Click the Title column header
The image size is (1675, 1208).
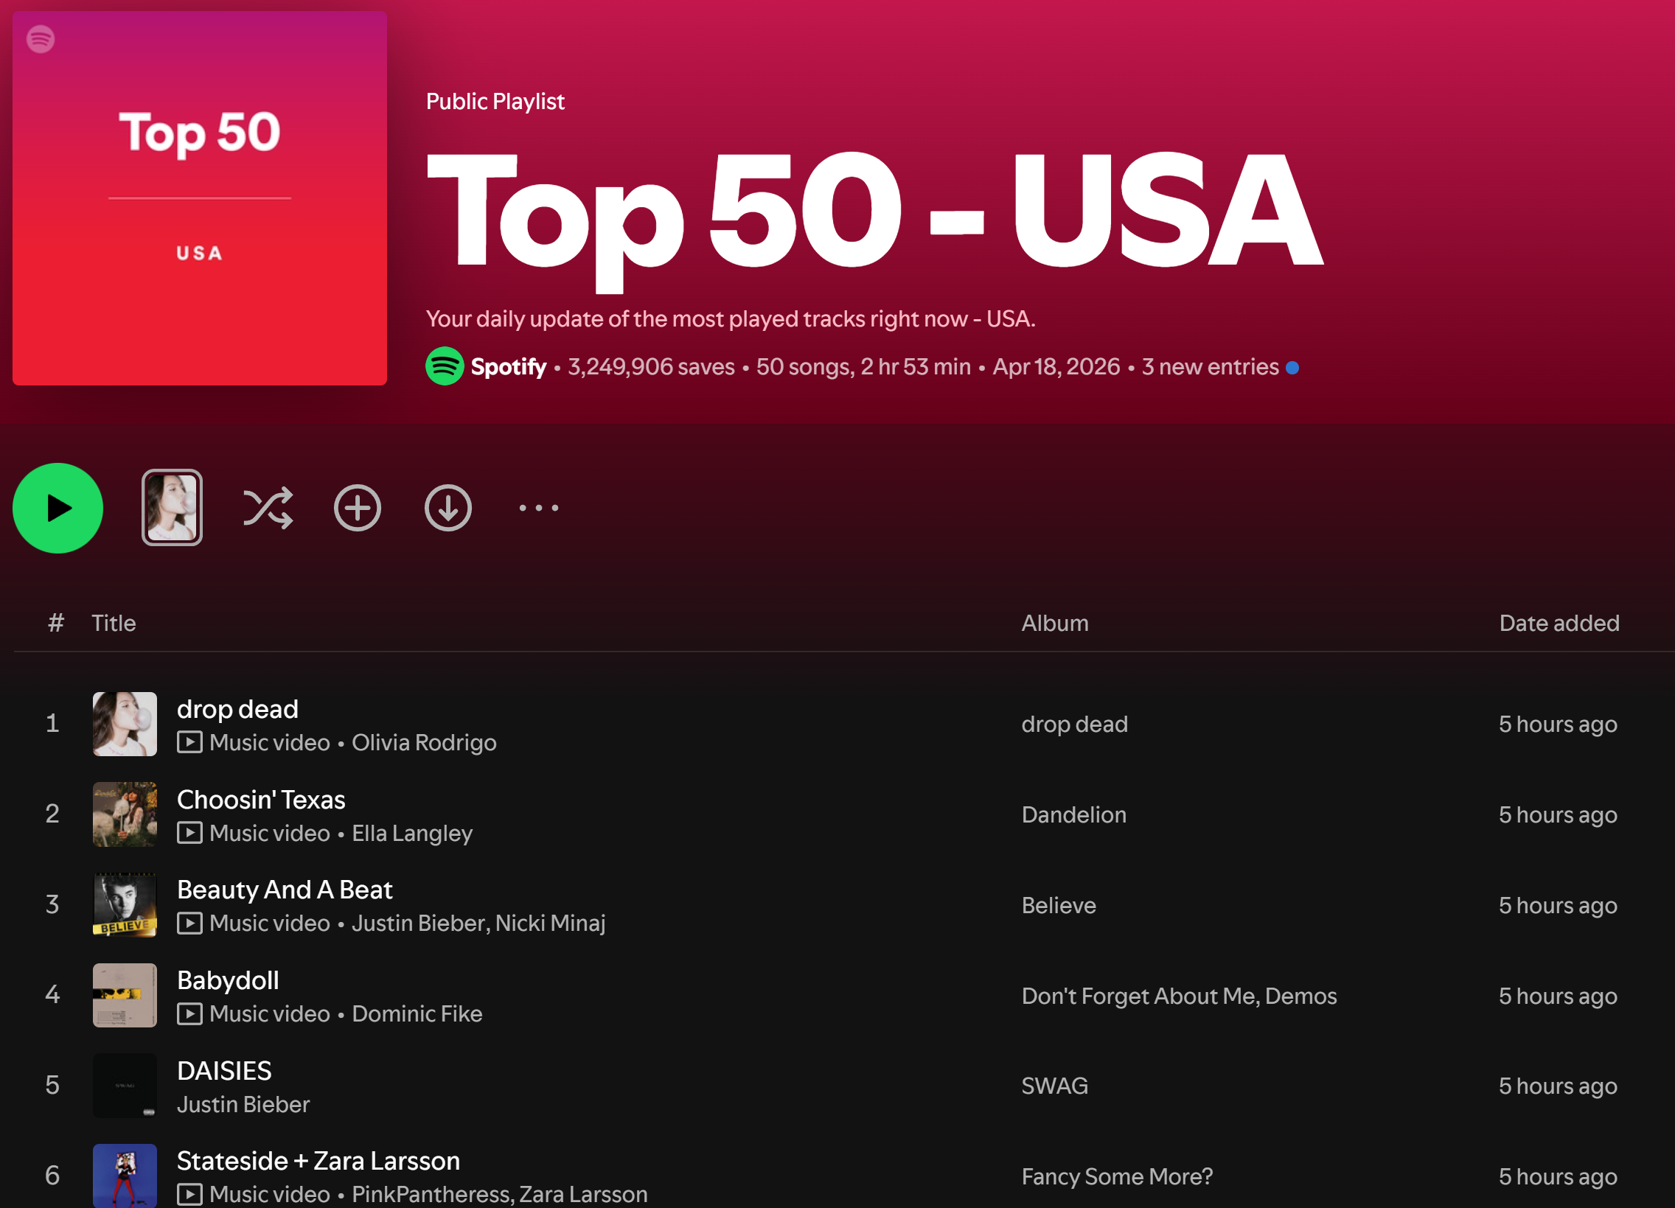click(114, 624)
